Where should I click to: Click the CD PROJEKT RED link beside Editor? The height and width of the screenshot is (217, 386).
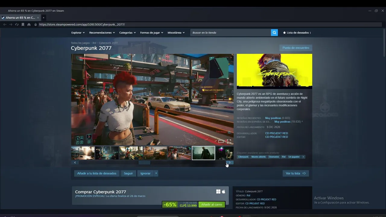(x=277, y=137)
